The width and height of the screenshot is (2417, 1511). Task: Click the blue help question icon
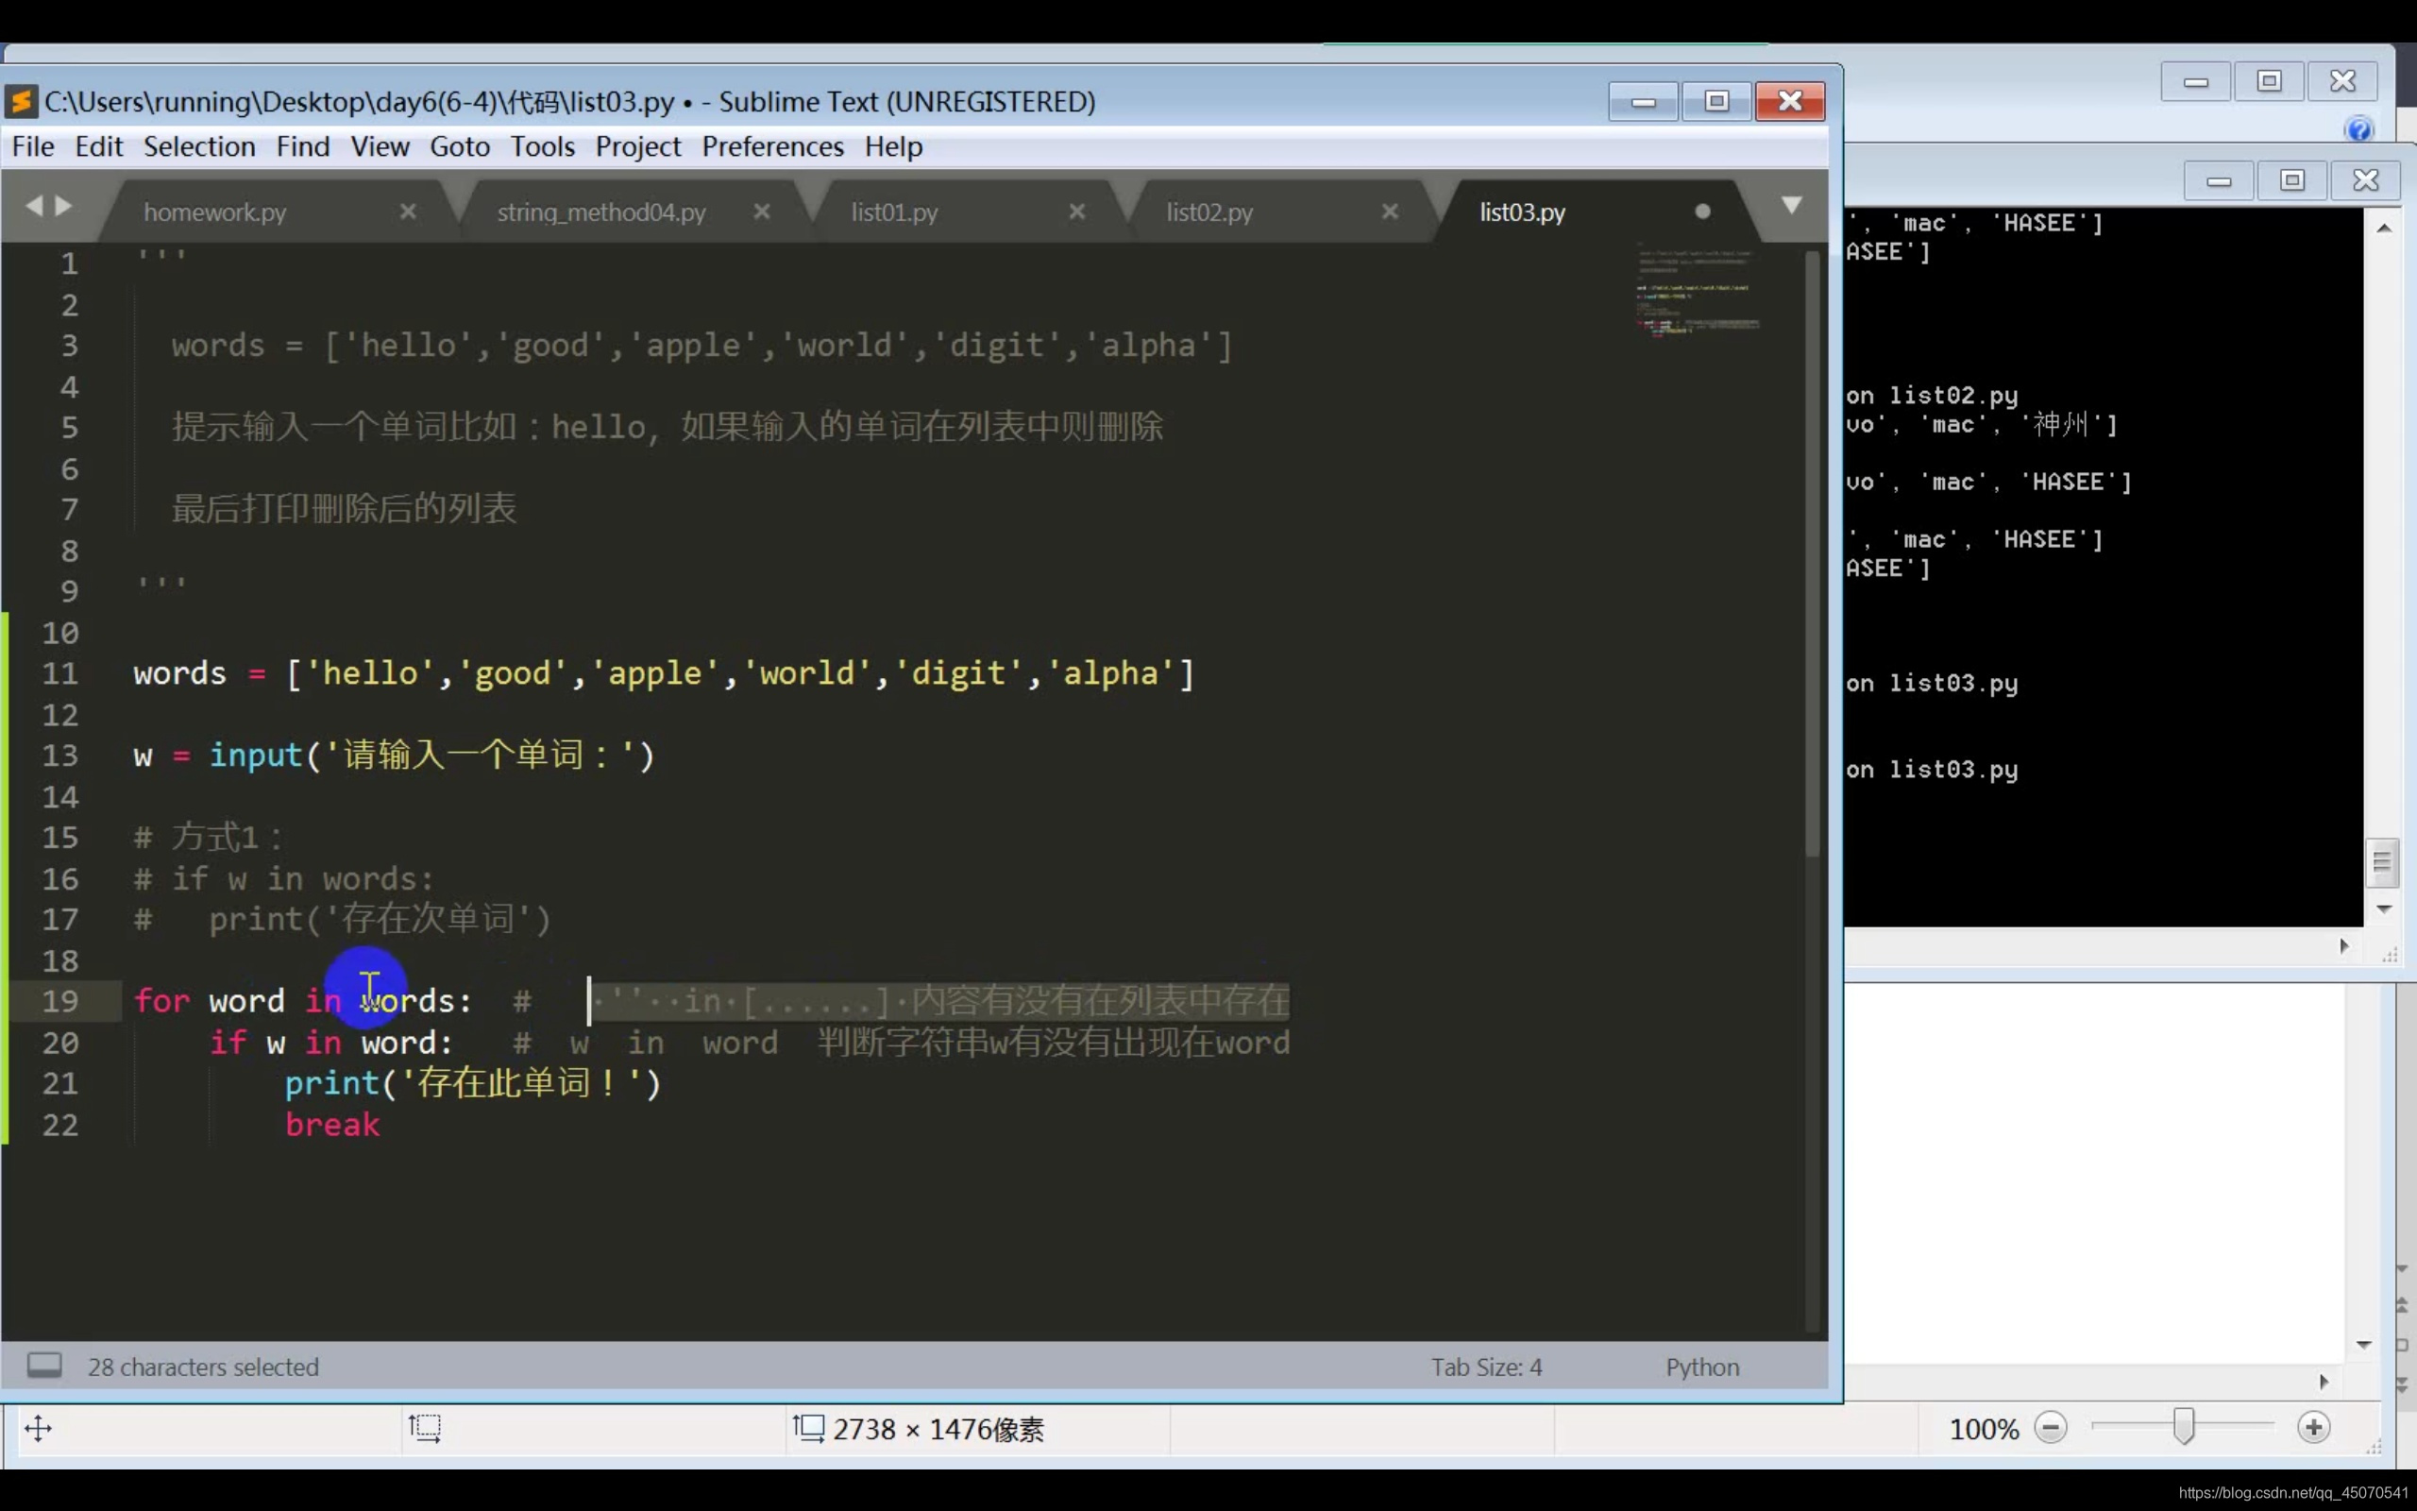[x=2359, y=130]
